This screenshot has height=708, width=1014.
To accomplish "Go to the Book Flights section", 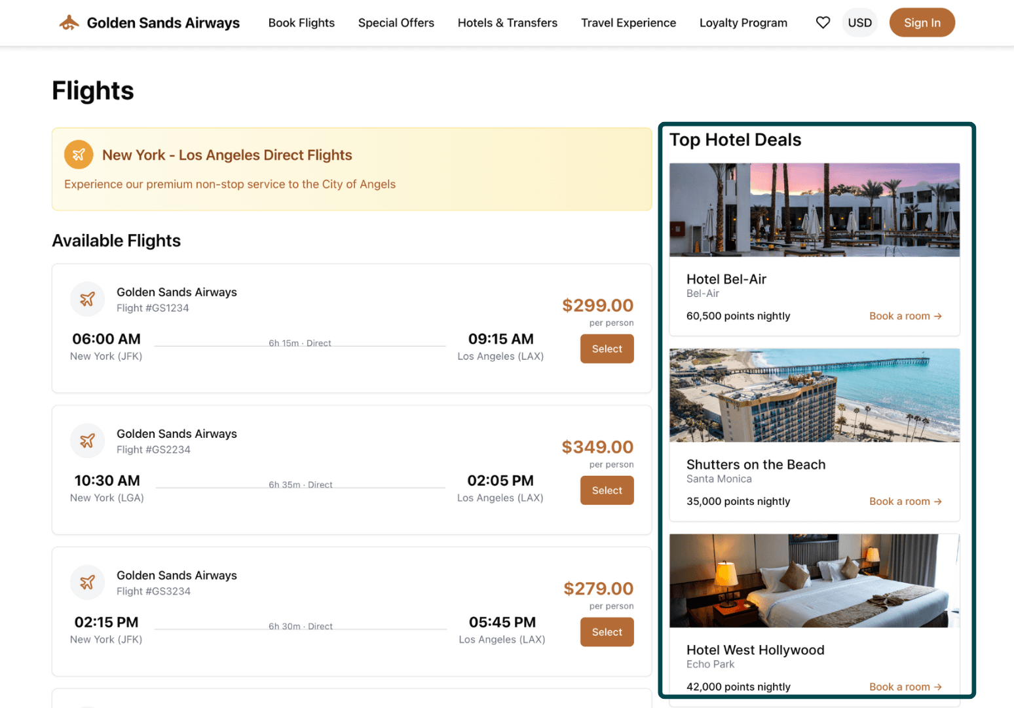I will click(301, 22).
